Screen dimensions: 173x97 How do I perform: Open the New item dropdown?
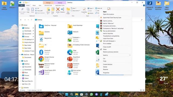74,8
